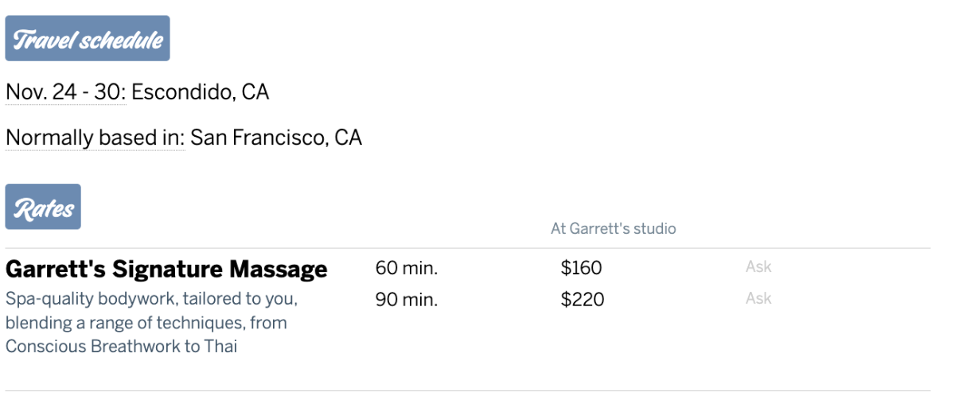This screenshot has width=955, height=400.
Task: Click the Rates header badge
Action: coord(43,208)
